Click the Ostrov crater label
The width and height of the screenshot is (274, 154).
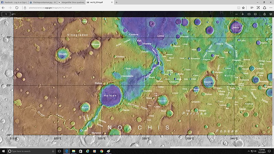click(x=162, y=101)
